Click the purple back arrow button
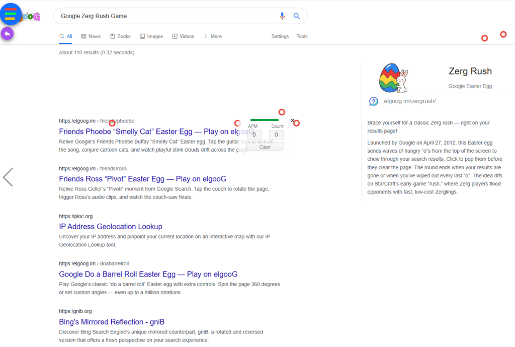The image size is (515, 347). [7, 33]
